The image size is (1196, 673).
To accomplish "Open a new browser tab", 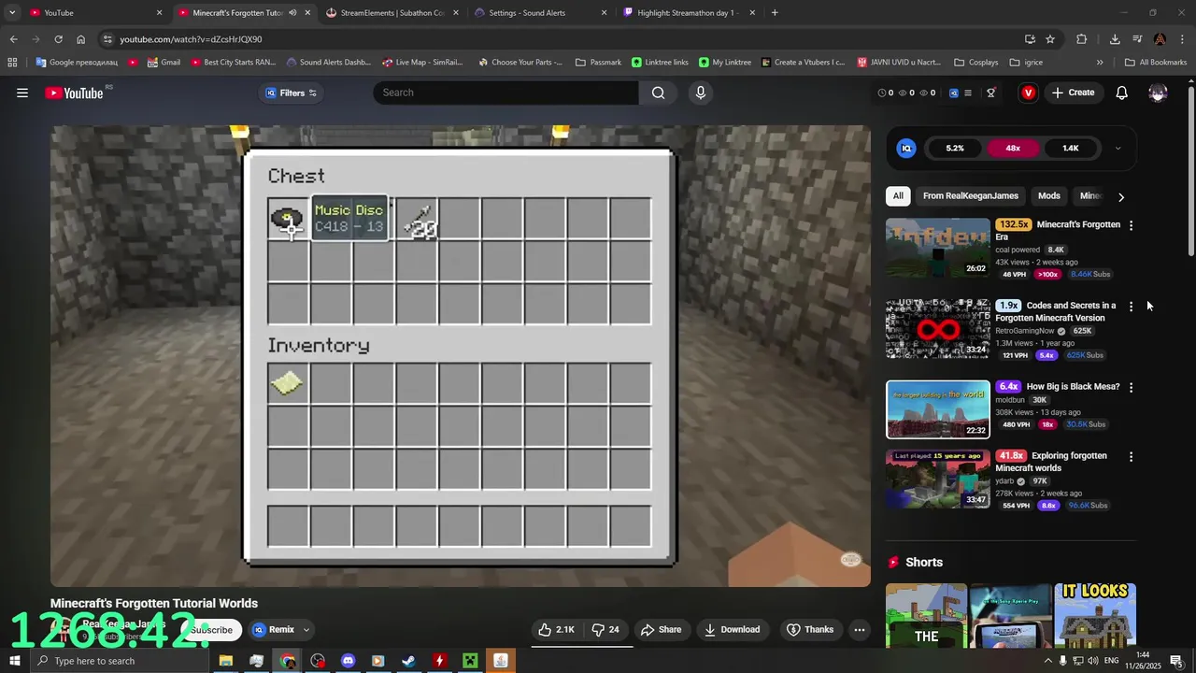I will point(775,13).
